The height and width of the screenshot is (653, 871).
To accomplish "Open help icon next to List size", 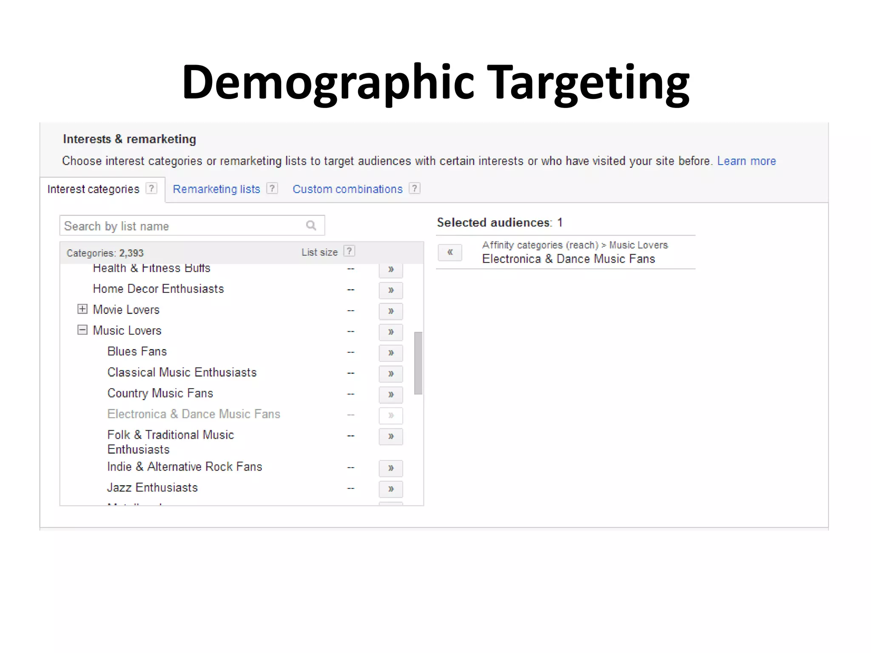I will [x=349, y=251].
